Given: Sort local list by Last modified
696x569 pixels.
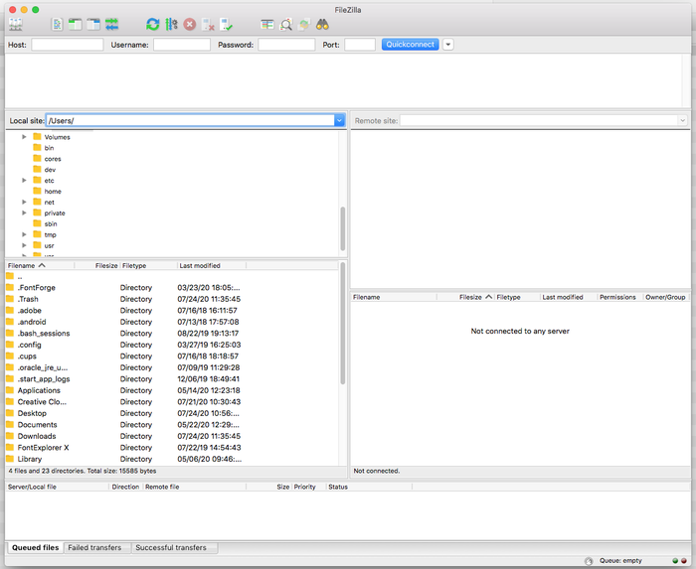Looking at the screenshot, I should [x=211, y=265].
